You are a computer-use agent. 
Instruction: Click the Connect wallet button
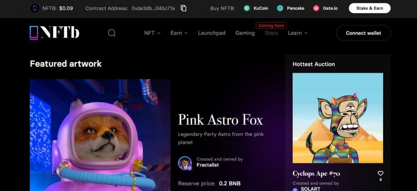click(363, 33)
